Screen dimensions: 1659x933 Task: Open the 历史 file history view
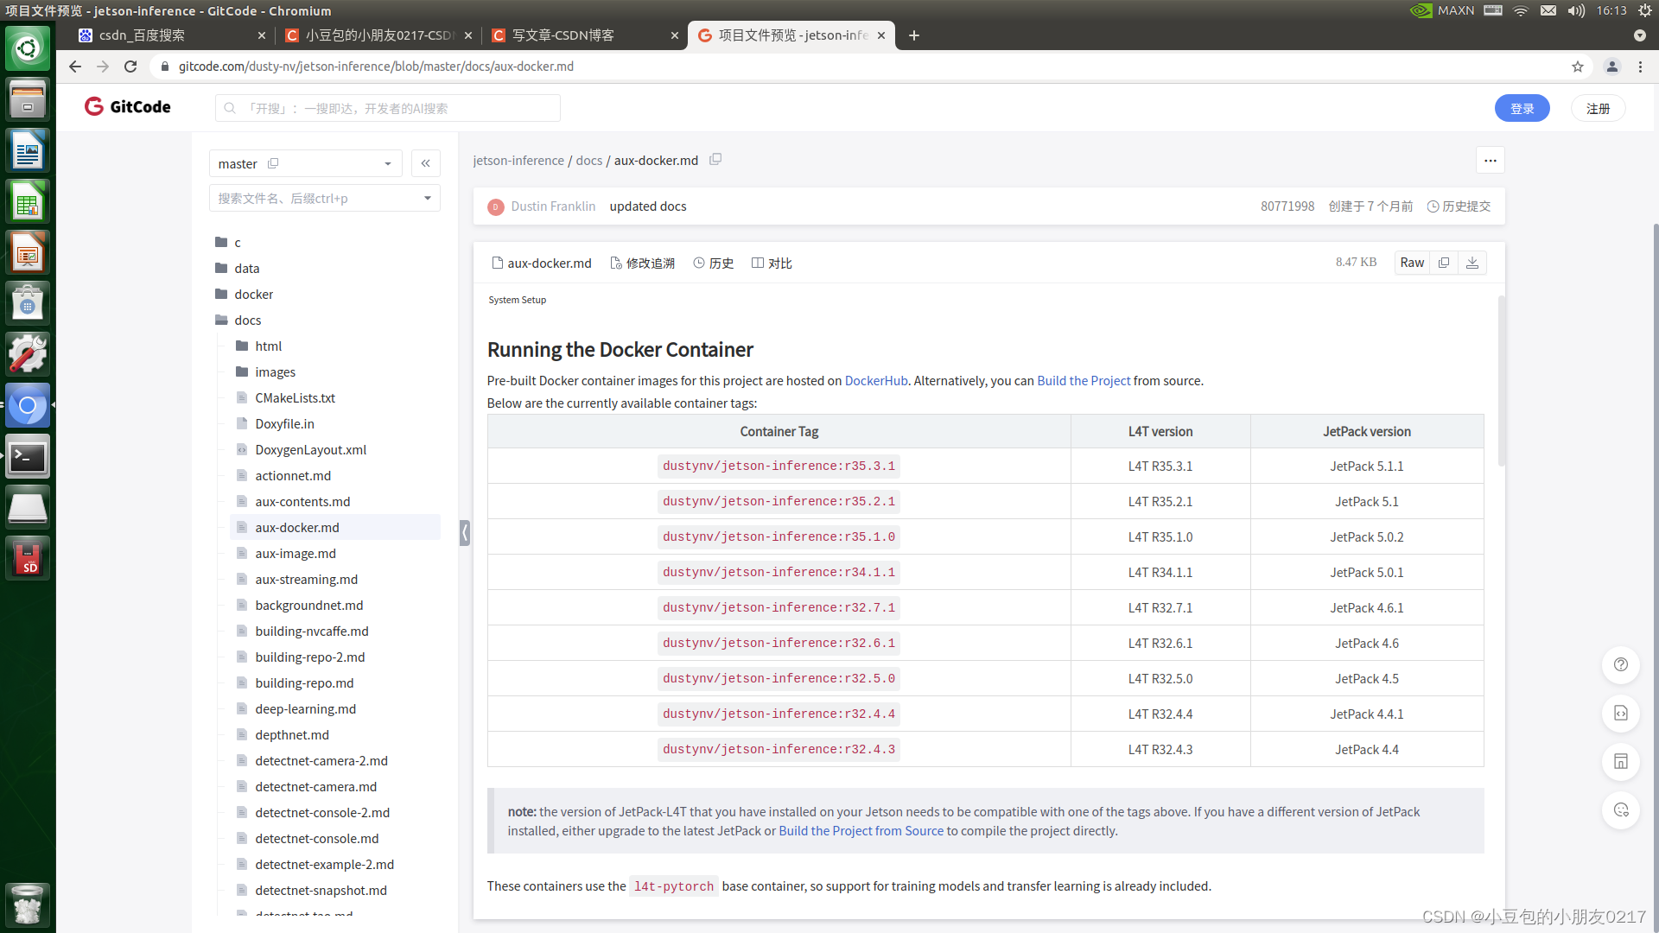714,263
